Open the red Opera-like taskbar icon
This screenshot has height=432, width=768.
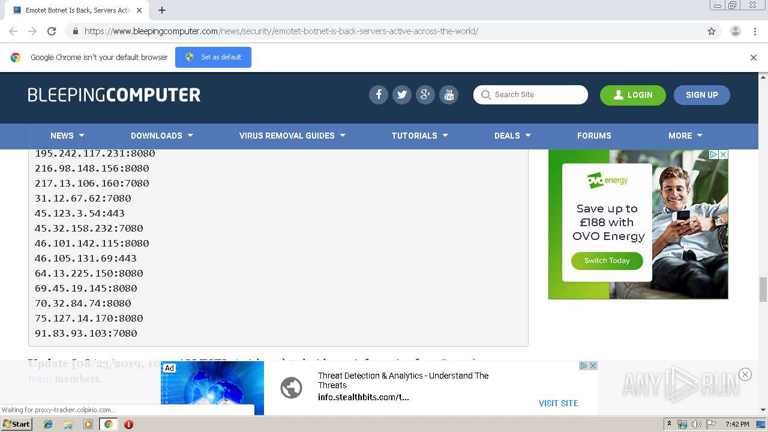click(x=128, y=424)
